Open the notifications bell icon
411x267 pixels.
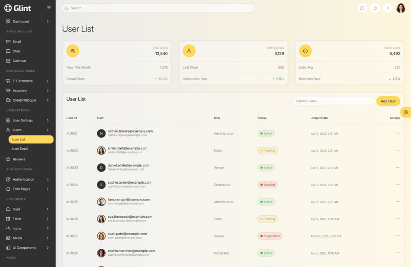click(x=375, y=8)
